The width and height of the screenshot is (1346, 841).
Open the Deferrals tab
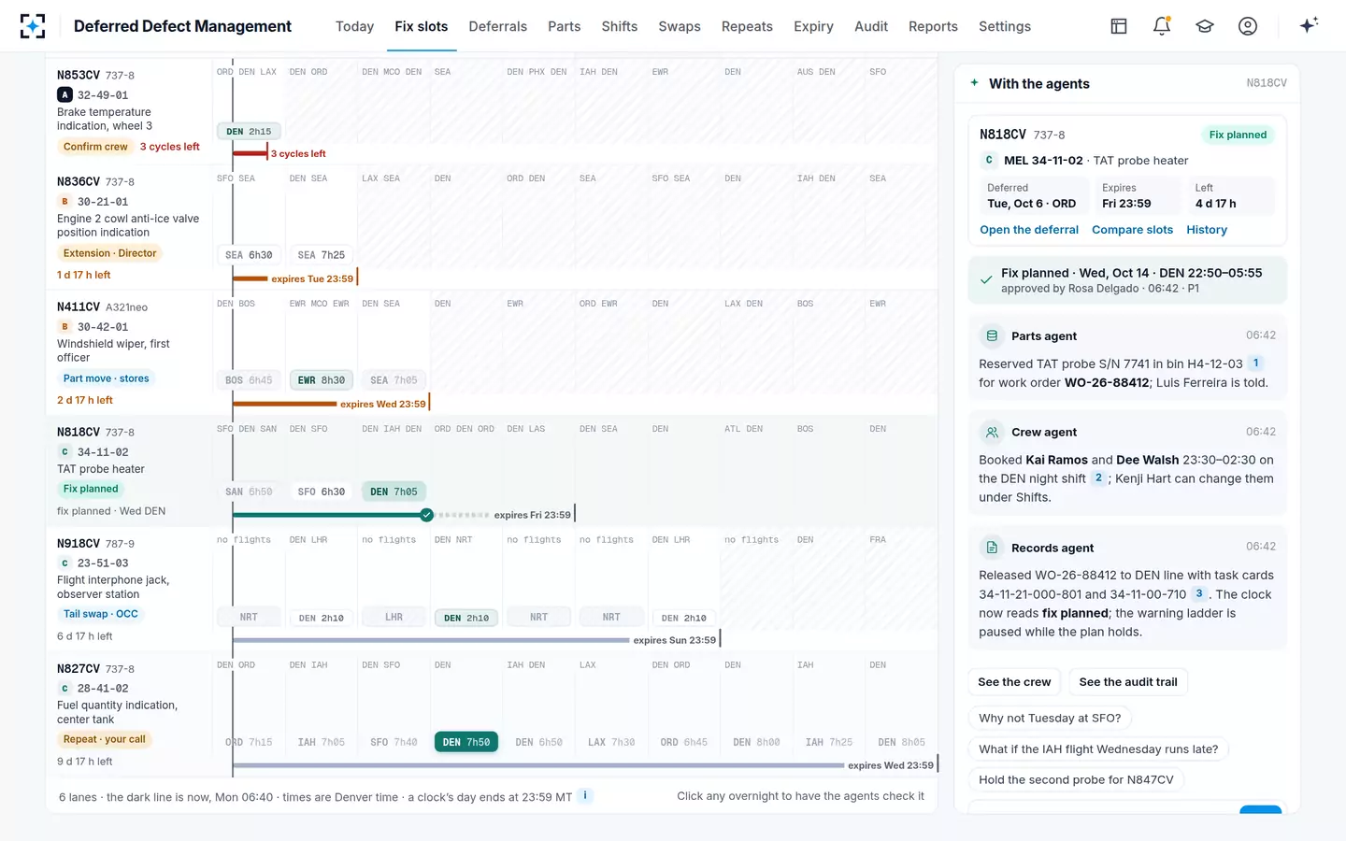click(498, 26)
